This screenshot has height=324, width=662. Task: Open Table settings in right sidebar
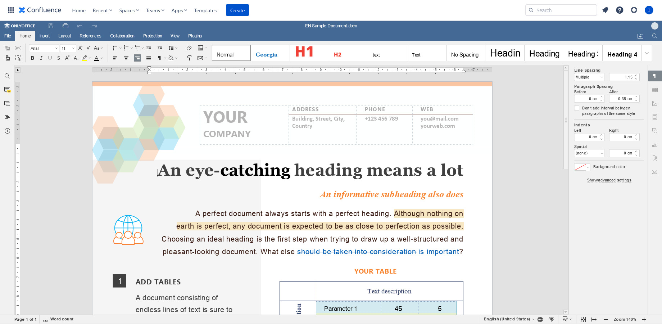[x=655, y=90]
